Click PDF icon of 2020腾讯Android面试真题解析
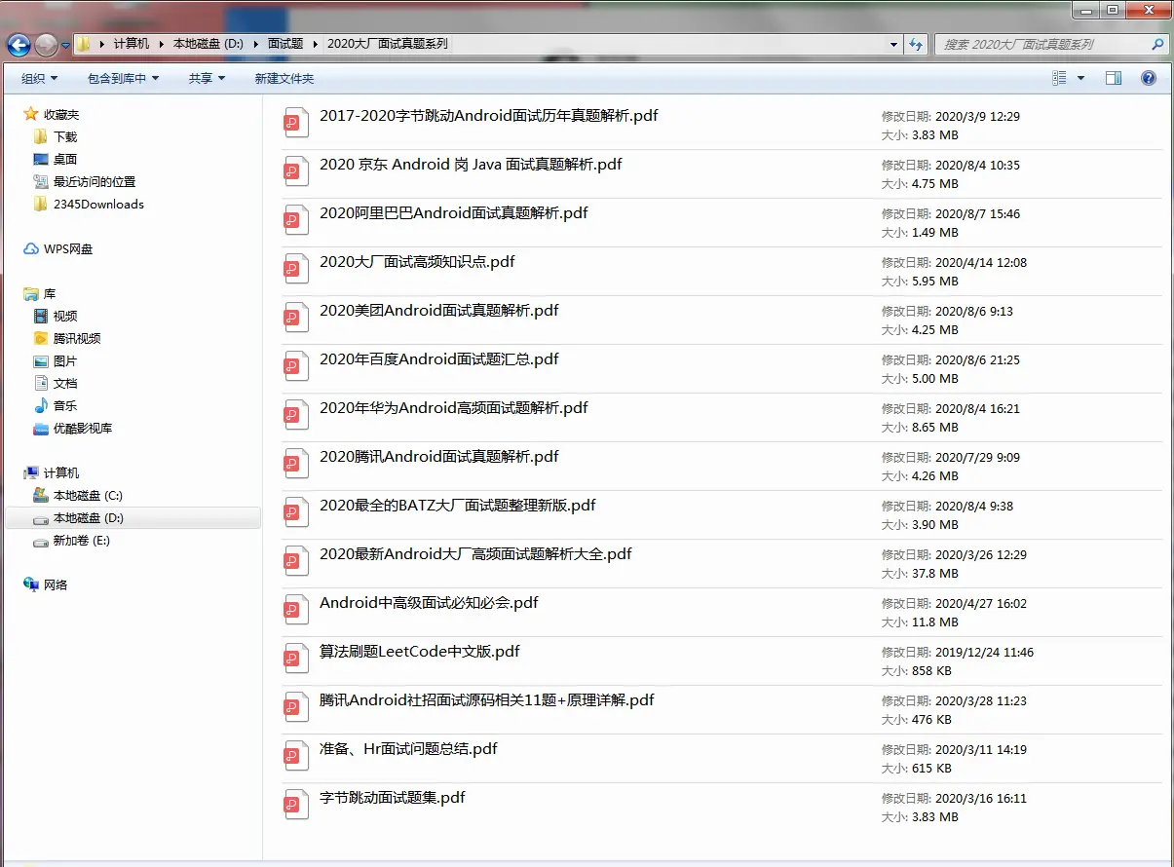 [x=295, y=464]
